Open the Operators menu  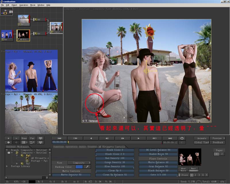tap(24, 5)
